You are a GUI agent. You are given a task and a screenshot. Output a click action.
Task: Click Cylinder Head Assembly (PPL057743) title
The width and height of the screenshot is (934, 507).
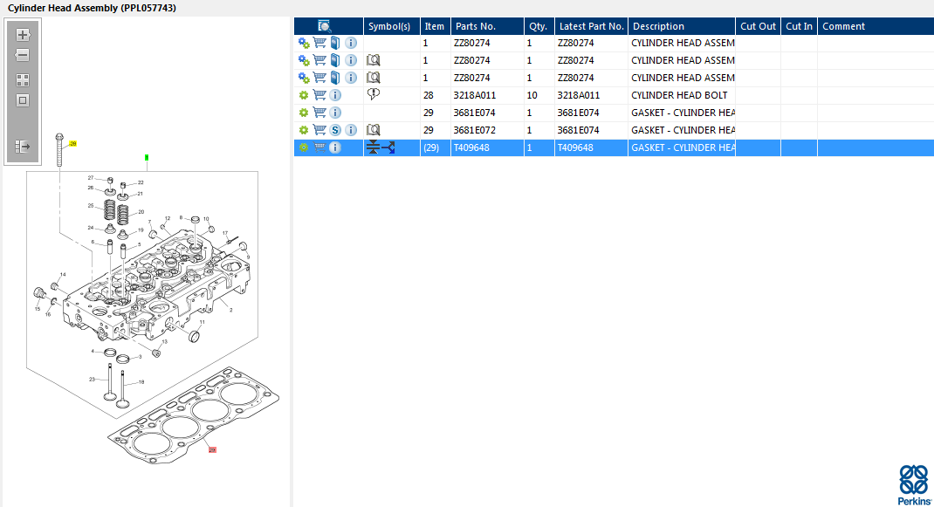pyautogui.click(x=92, y=9)
